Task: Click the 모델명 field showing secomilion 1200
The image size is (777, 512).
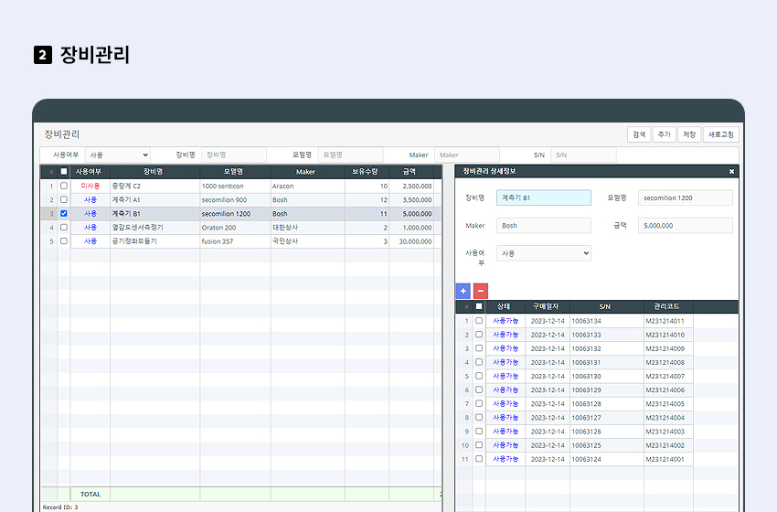Action: pos(686,197)
